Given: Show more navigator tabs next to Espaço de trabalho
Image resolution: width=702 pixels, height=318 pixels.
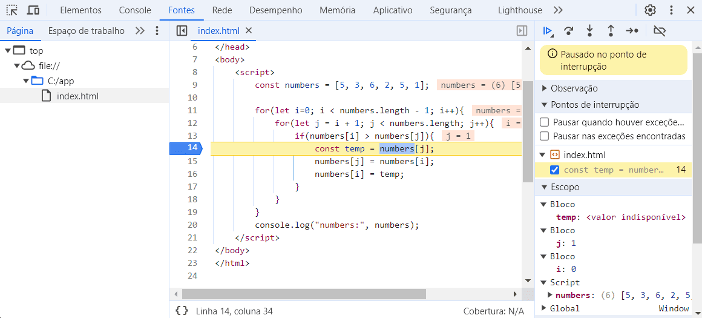Looking at the screenshot, I should pyautogui.click(x=140, y=31).
